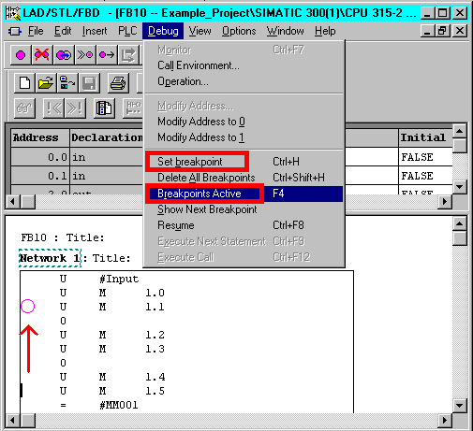Click the Open Online toolbar icon
Viewport: 473px width, 431px height.
tap(67, 83)
